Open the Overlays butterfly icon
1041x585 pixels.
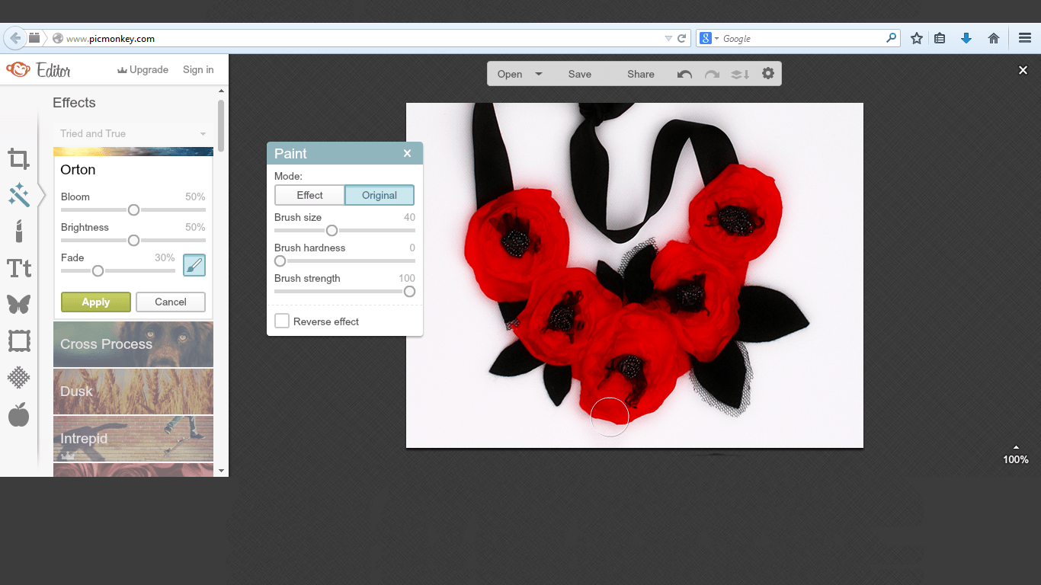[19, 305]
